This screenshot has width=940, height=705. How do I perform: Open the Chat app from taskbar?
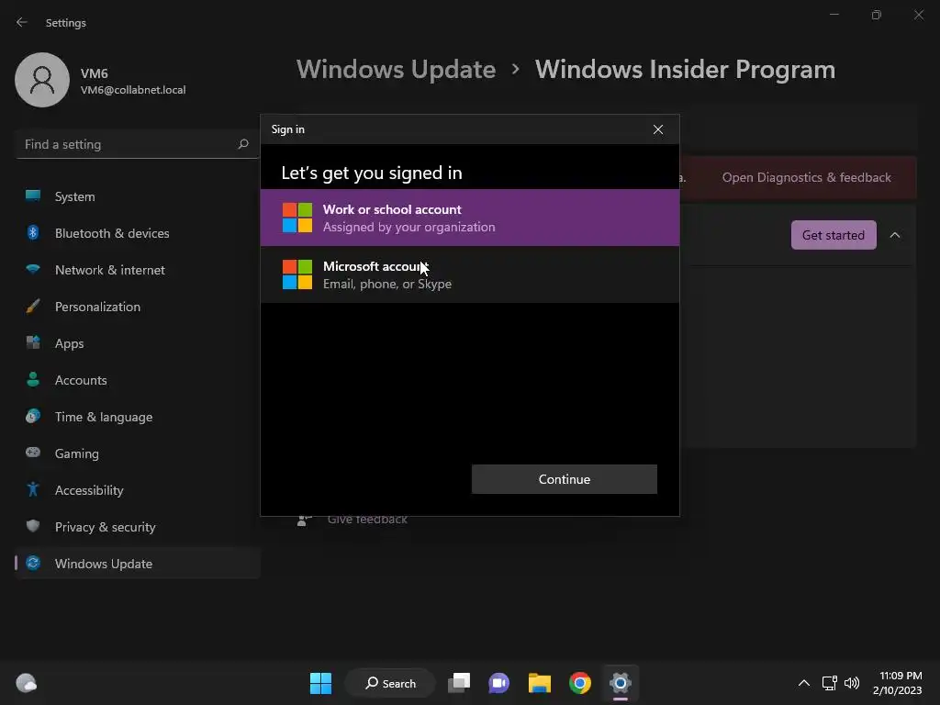(x=498, y=683)
